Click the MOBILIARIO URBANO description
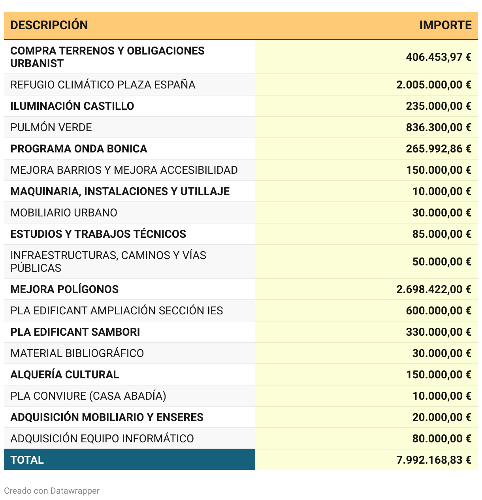 click(x=64, y=213)
